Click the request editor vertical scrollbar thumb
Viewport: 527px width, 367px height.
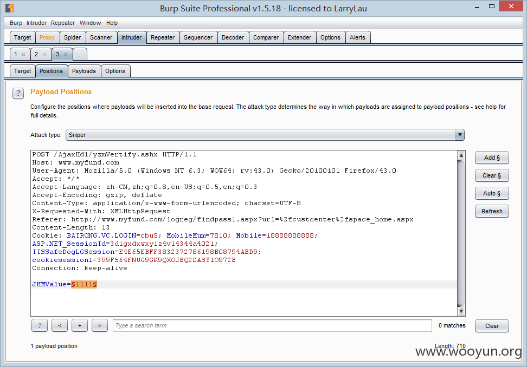coord(461,233)
